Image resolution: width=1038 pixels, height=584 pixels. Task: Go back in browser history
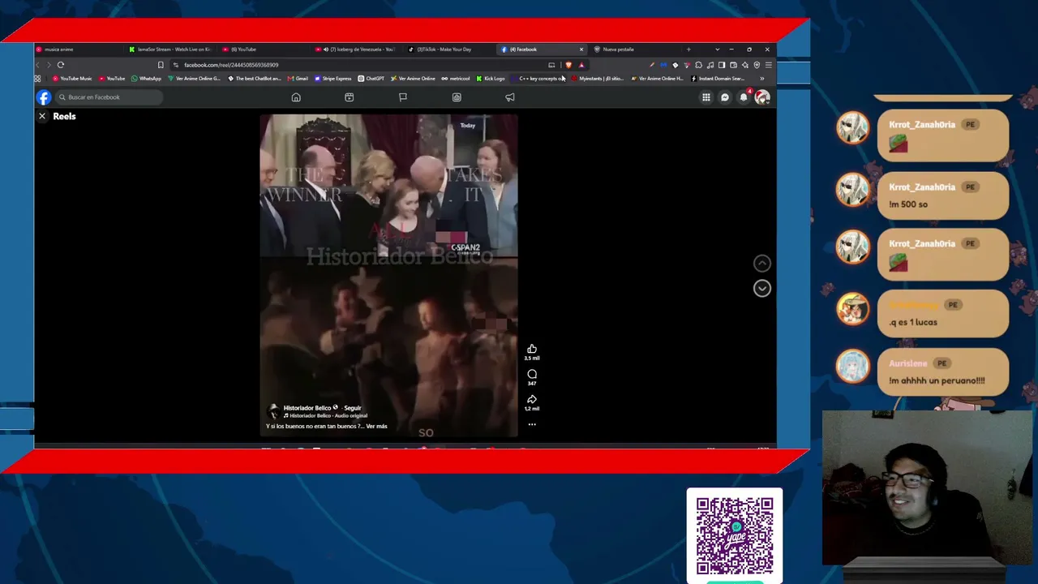pyautogui.click(x=38, y=65)
